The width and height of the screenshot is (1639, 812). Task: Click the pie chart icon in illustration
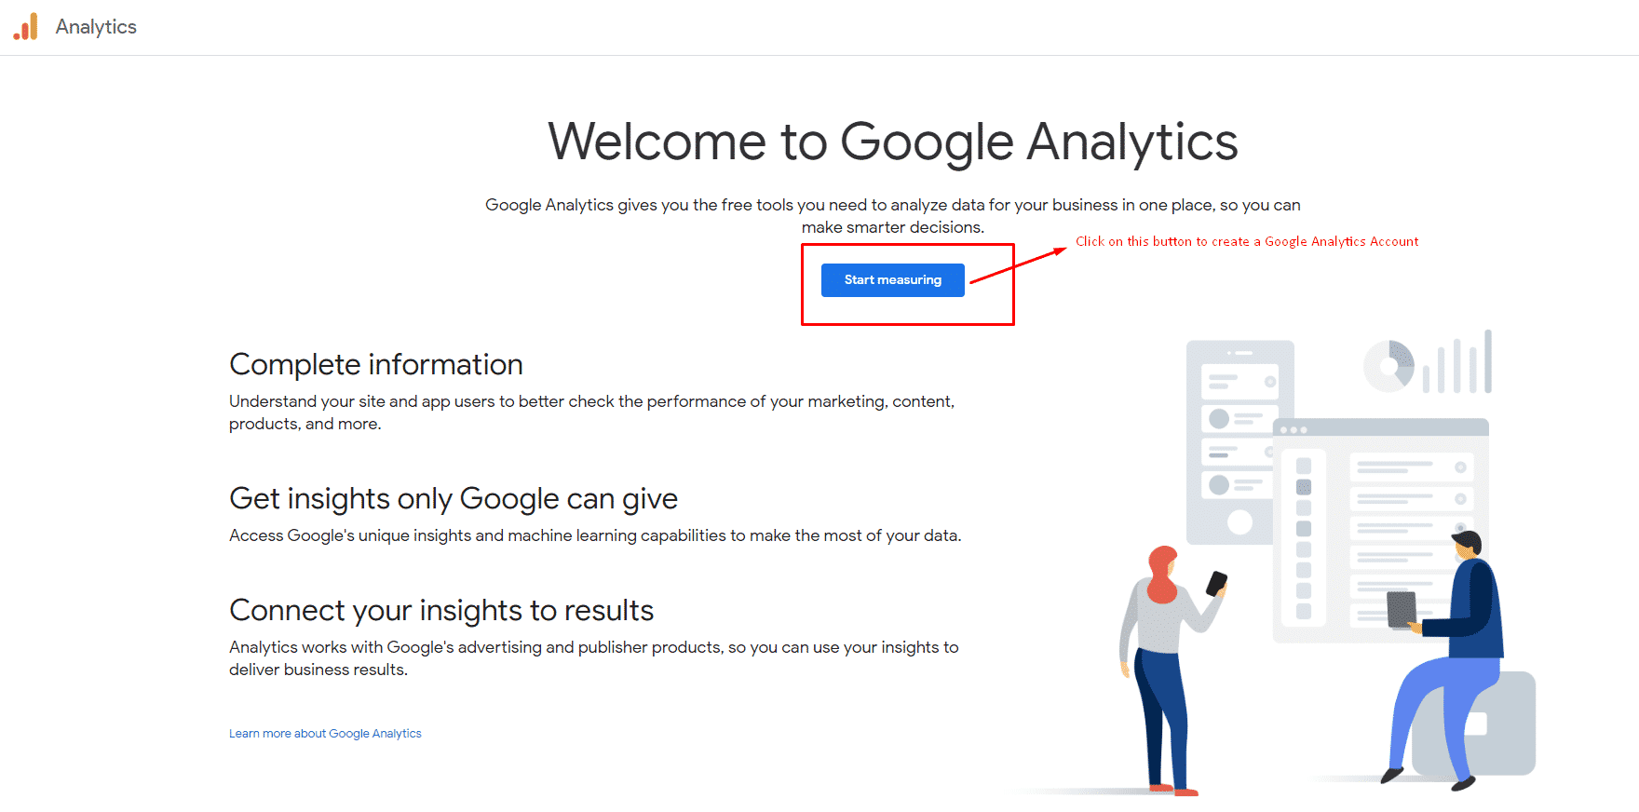(x=1388, y=366)
